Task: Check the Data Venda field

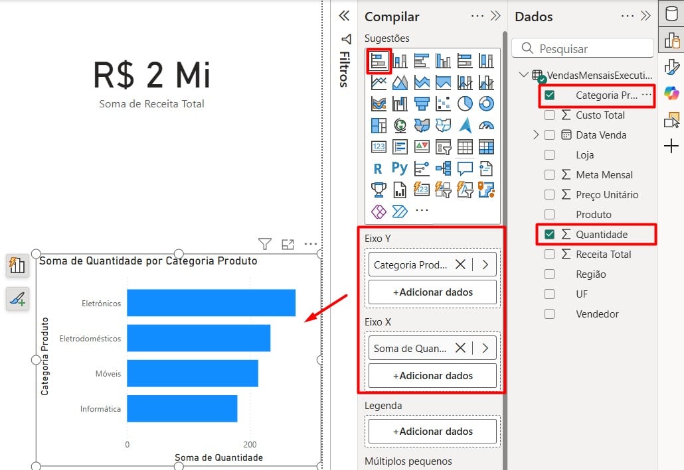Action: (x=550, y=135)
